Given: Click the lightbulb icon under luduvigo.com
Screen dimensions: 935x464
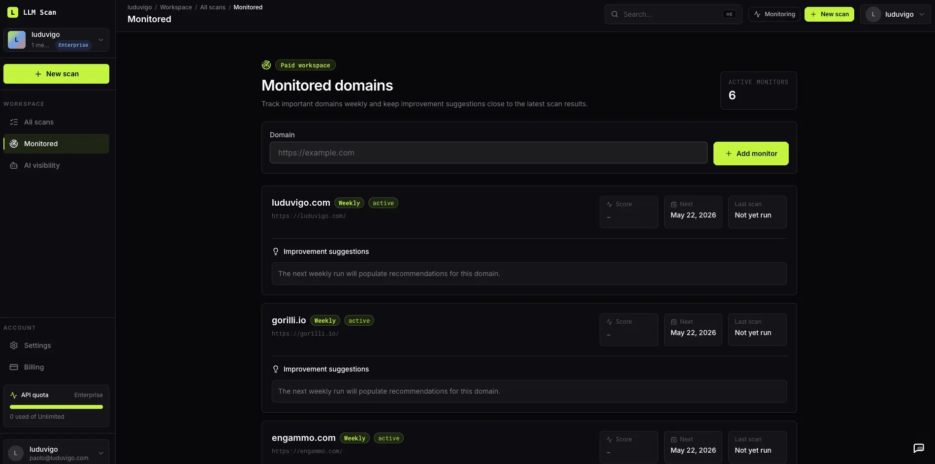Looking at the screenshot, I should tap(276, 251).
